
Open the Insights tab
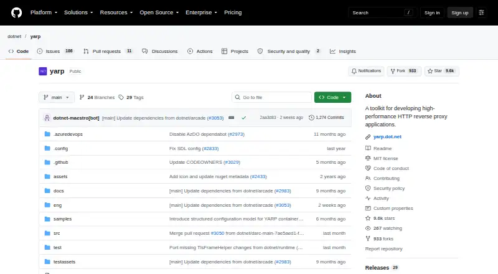click(x=343, y=51)
